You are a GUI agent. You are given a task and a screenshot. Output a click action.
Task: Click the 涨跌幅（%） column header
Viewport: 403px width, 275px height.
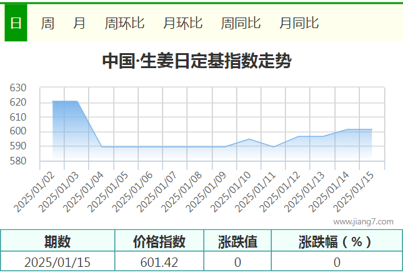(337, 241)
